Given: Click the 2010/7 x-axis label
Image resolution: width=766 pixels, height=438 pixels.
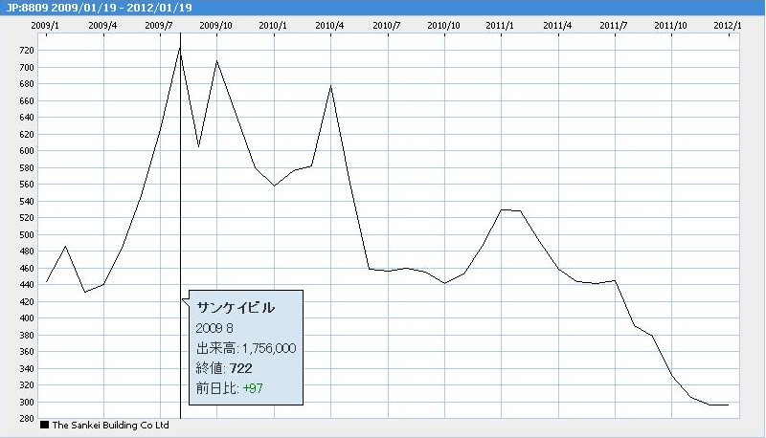Looking at the screenshot, I should point(387,26).
